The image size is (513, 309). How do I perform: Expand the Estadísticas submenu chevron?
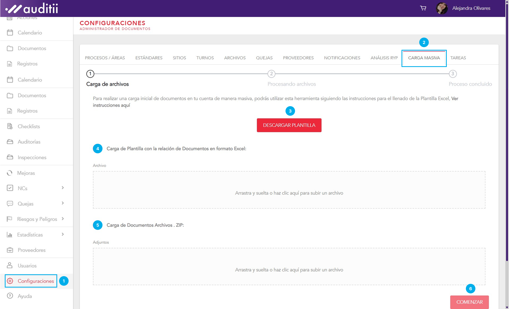pos(63,234)
